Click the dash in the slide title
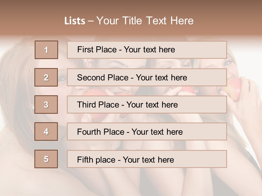 [91, 21]
